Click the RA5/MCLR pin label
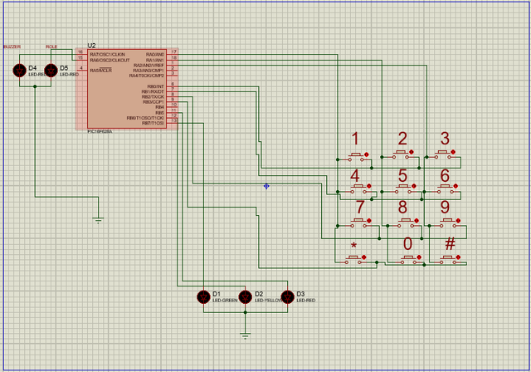The height and width of the screenshot is (372, 531). pos(101,71)
